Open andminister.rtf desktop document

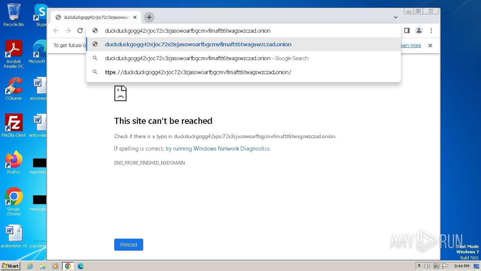(14, 236)
